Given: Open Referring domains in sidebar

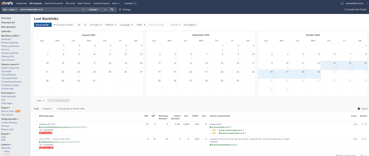Looking at the screenshot, I should coord(10,46).
